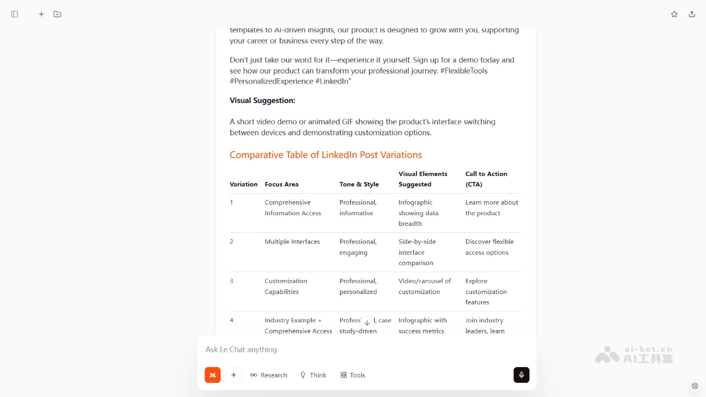Star this conversation as favorite
This screenshot has height=397, width=706.
tap(674, 14)
